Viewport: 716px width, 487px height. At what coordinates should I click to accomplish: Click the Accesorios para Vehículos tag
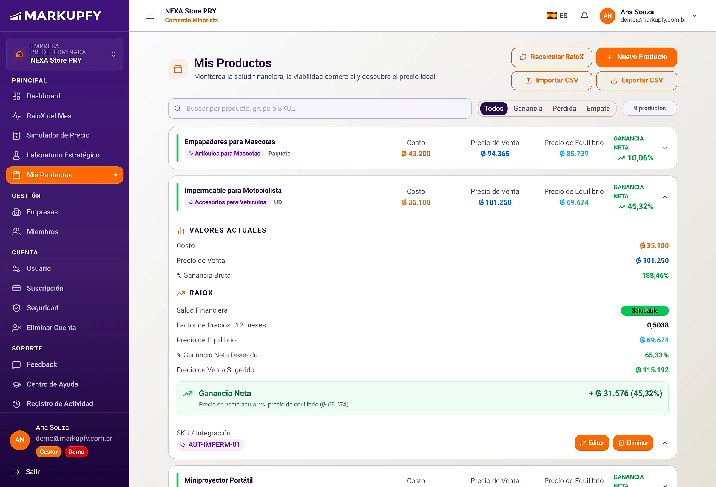coord(227,202)
